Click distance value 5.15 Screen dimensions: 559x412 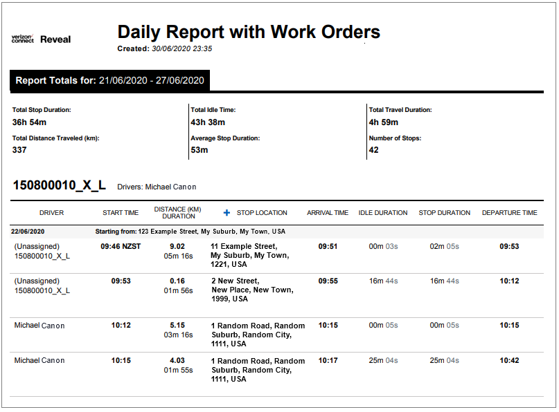coord(177,326)
